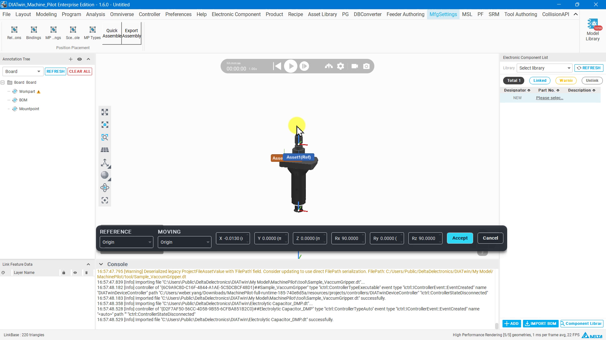Open the Model Library

point(592,30)
